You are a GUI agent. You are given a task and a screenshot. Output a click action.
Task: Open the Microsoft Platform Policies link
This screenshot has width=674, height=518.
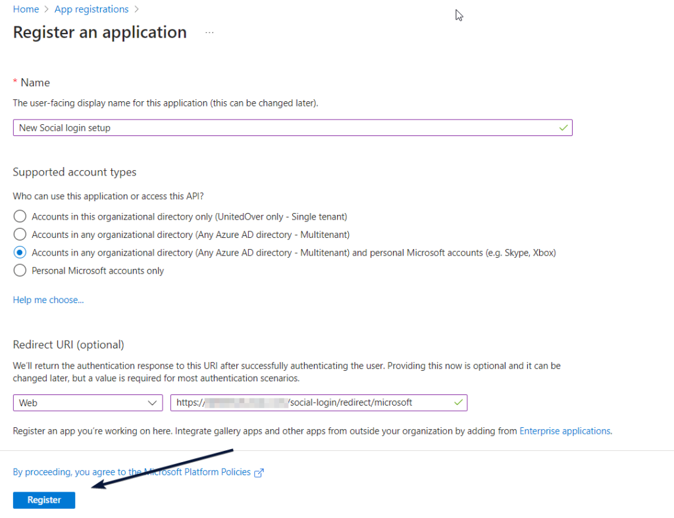click(132, 472)
